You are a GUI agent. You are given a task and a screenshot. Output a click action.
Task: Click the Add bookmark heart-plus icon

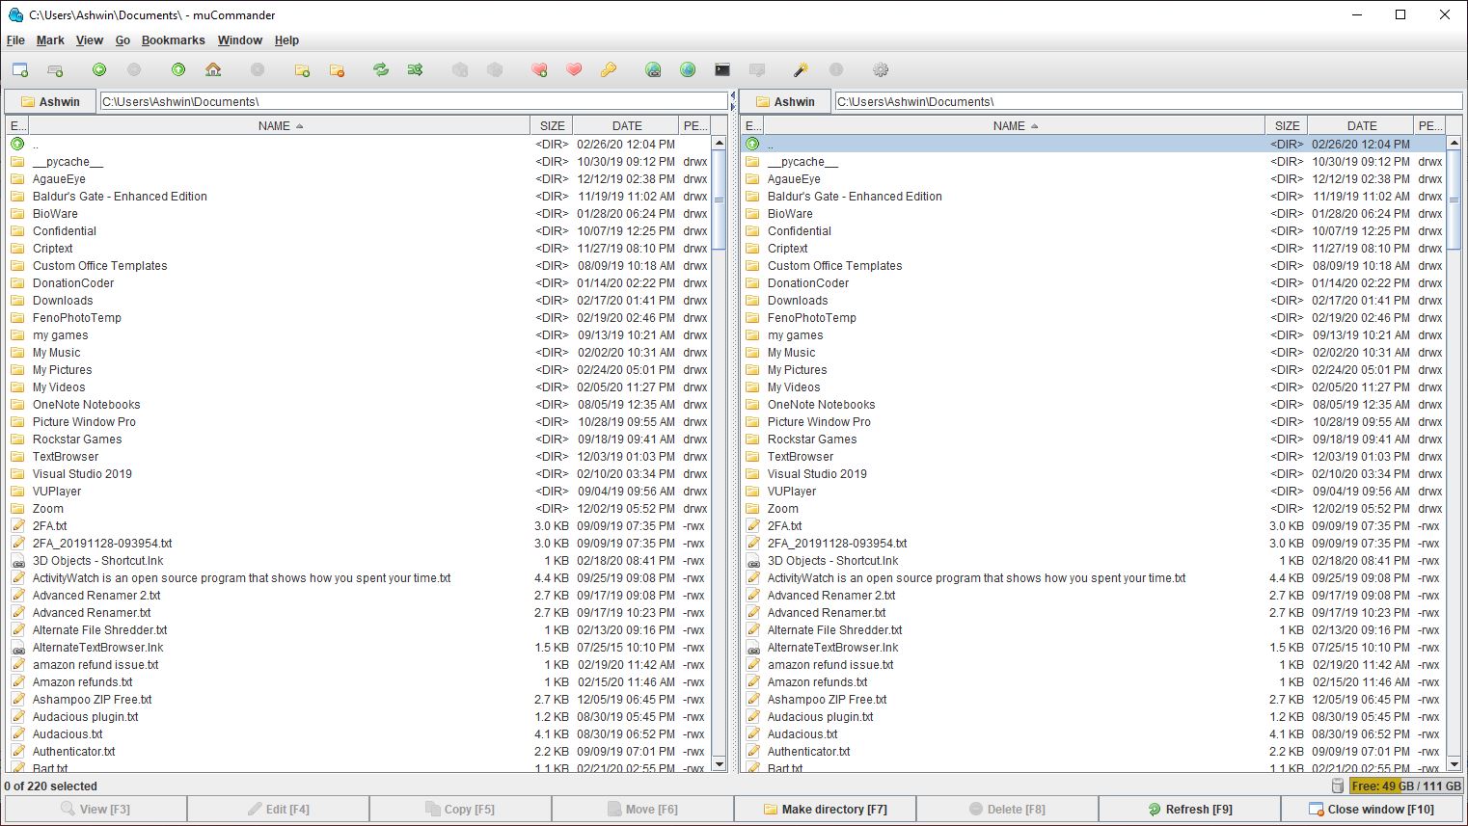pyautogui.click(x=539, y=70)
